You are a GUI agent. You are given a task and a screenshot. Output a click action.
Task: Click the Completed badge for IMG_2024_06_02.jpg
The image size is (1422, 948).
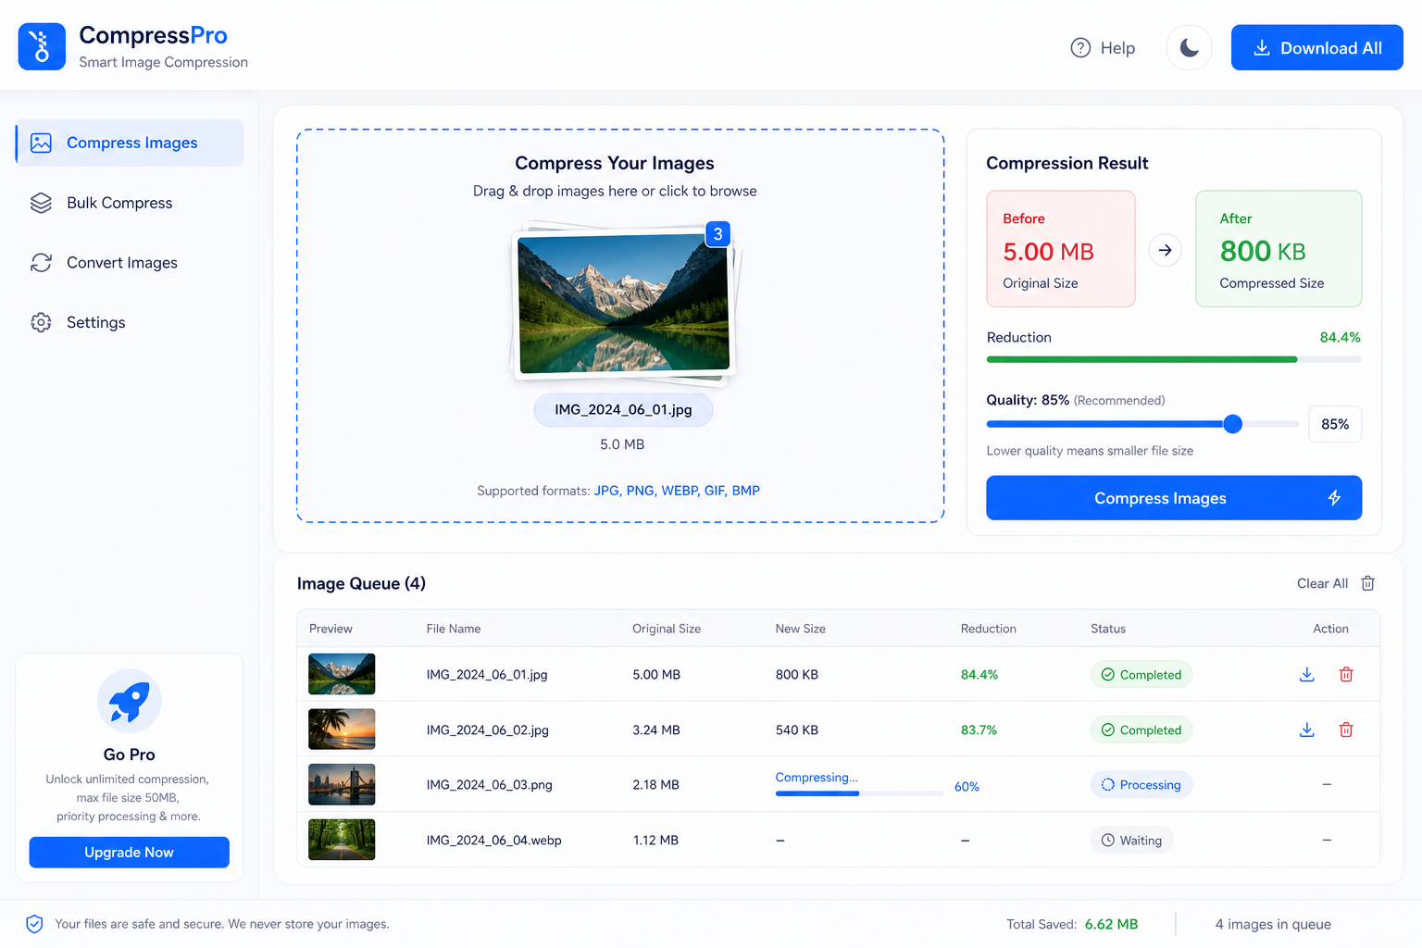[x=1141, y=730]
